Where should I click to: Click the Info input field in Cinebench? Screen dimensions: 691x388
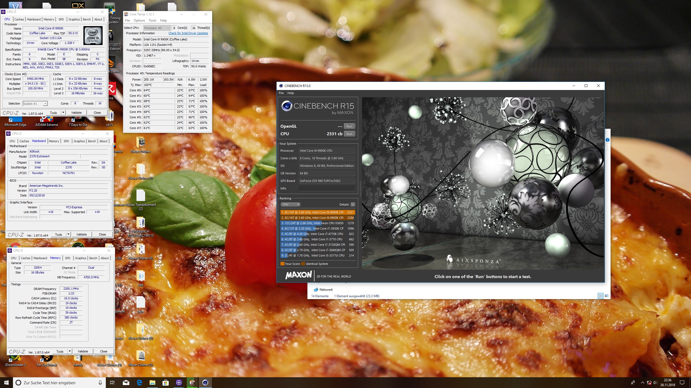(327, 188)
